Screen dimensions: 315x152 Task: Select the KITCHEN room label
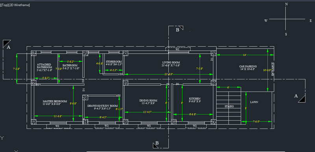coord(195,99)
